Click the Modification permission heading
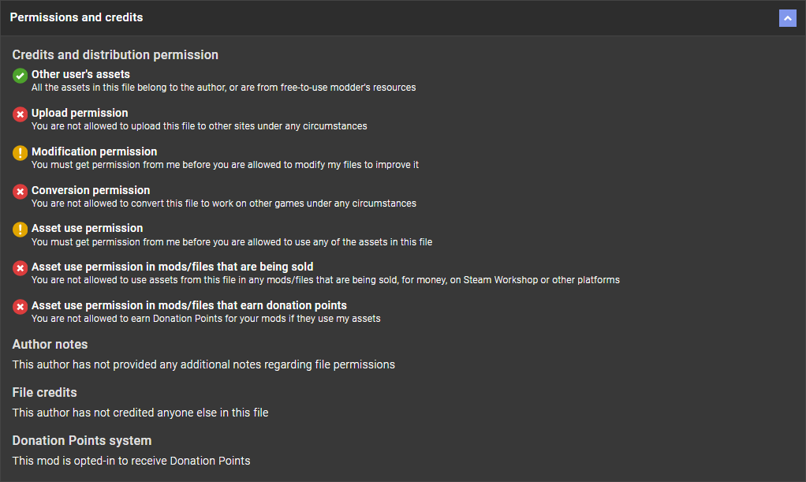Screen dimensions: 806x482 (x=94, y=151)
